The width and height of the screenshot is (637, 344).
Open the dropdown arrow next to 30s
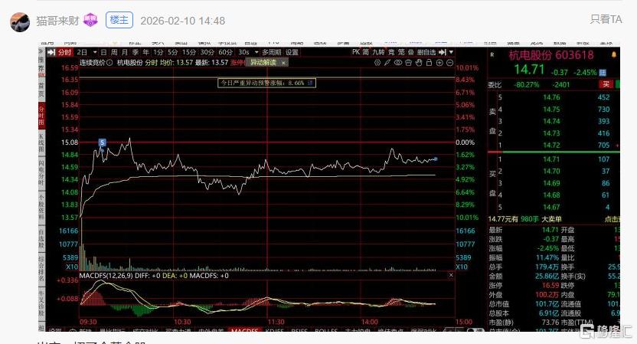click(x=256, y=52)
